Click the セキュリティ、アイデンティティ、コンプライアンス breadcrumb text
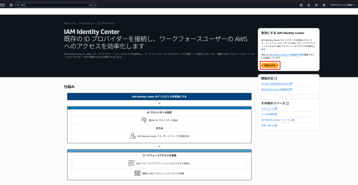The height and width of the screenshot is (185, 358). click(x=89, y=23)
